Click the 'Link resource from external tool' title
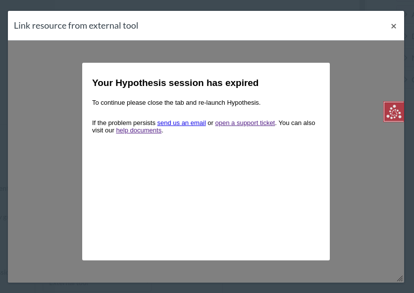The width and height of the screenshot is (414, 293). click(x=76, y=26)
